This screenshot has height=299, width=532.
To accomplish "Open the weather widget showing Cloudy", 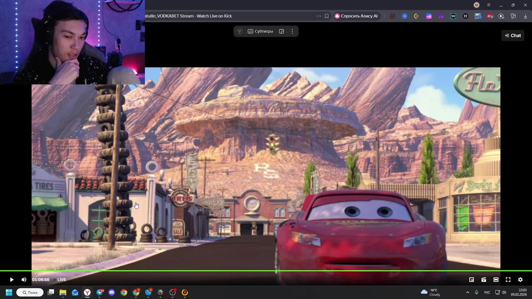I will pyautogui.click(x=431, y=292).
